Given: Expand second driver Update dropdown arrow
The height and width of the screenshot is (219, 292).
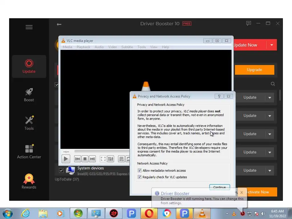Looking at the screenshot, I should (270, 116).
